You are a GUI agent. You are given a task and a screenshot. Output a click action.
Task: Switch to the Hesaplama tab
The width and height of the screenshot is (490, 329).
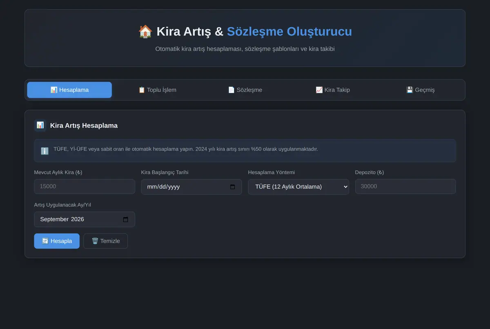(69, 90)
